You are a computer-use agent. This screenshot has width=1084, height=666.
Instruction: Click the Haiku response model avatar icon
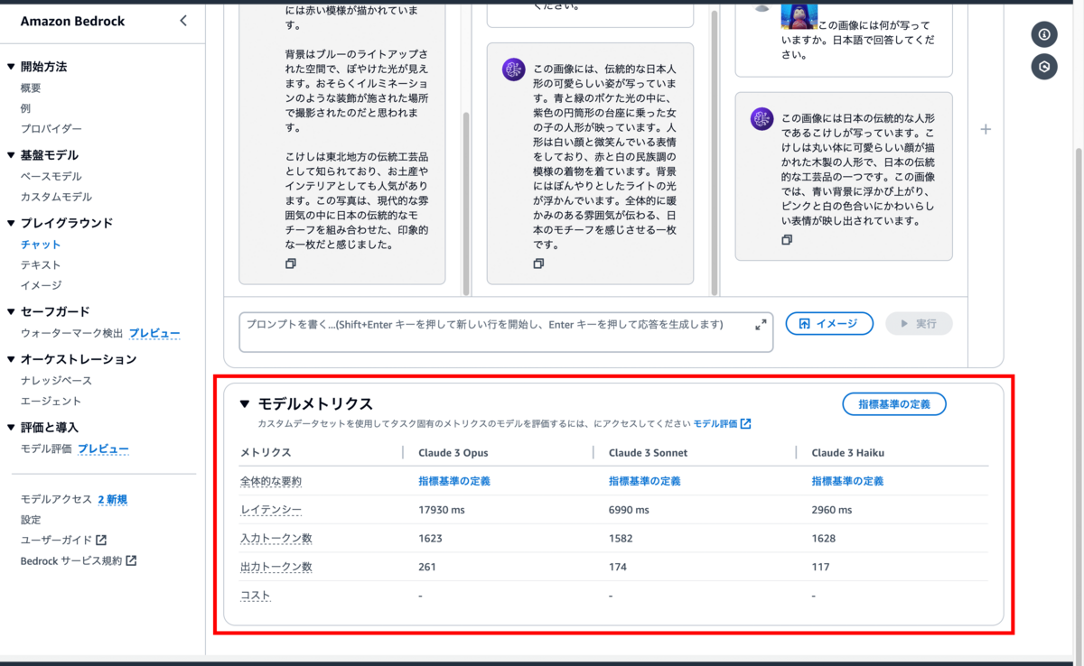point(762,118)
